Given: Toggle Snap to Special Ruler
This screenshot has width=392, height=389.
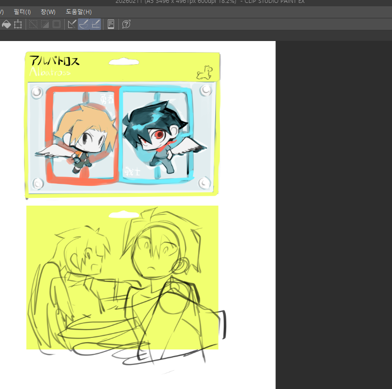Looking at the screenshot, I should [84, 24].
